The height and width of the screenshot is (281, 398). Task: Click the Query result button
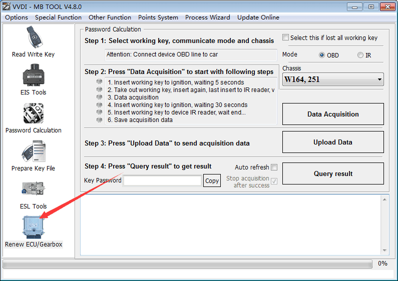[333, 173]
